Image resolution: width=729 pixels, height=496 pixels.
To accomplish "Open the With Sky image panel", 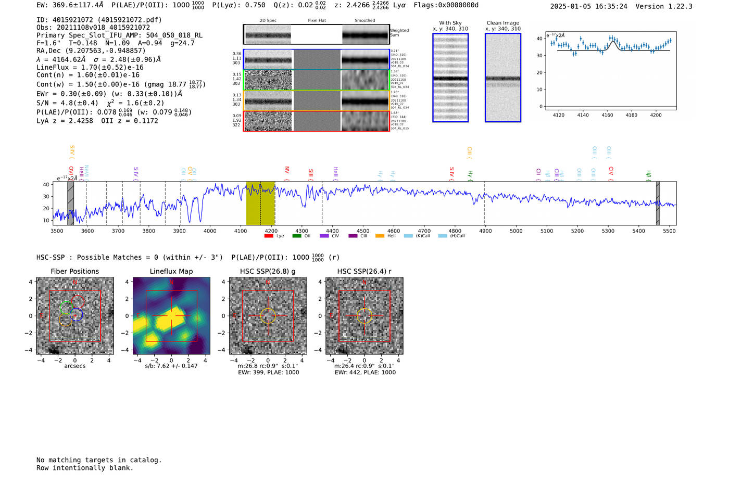I will click(x=450, y=78).
